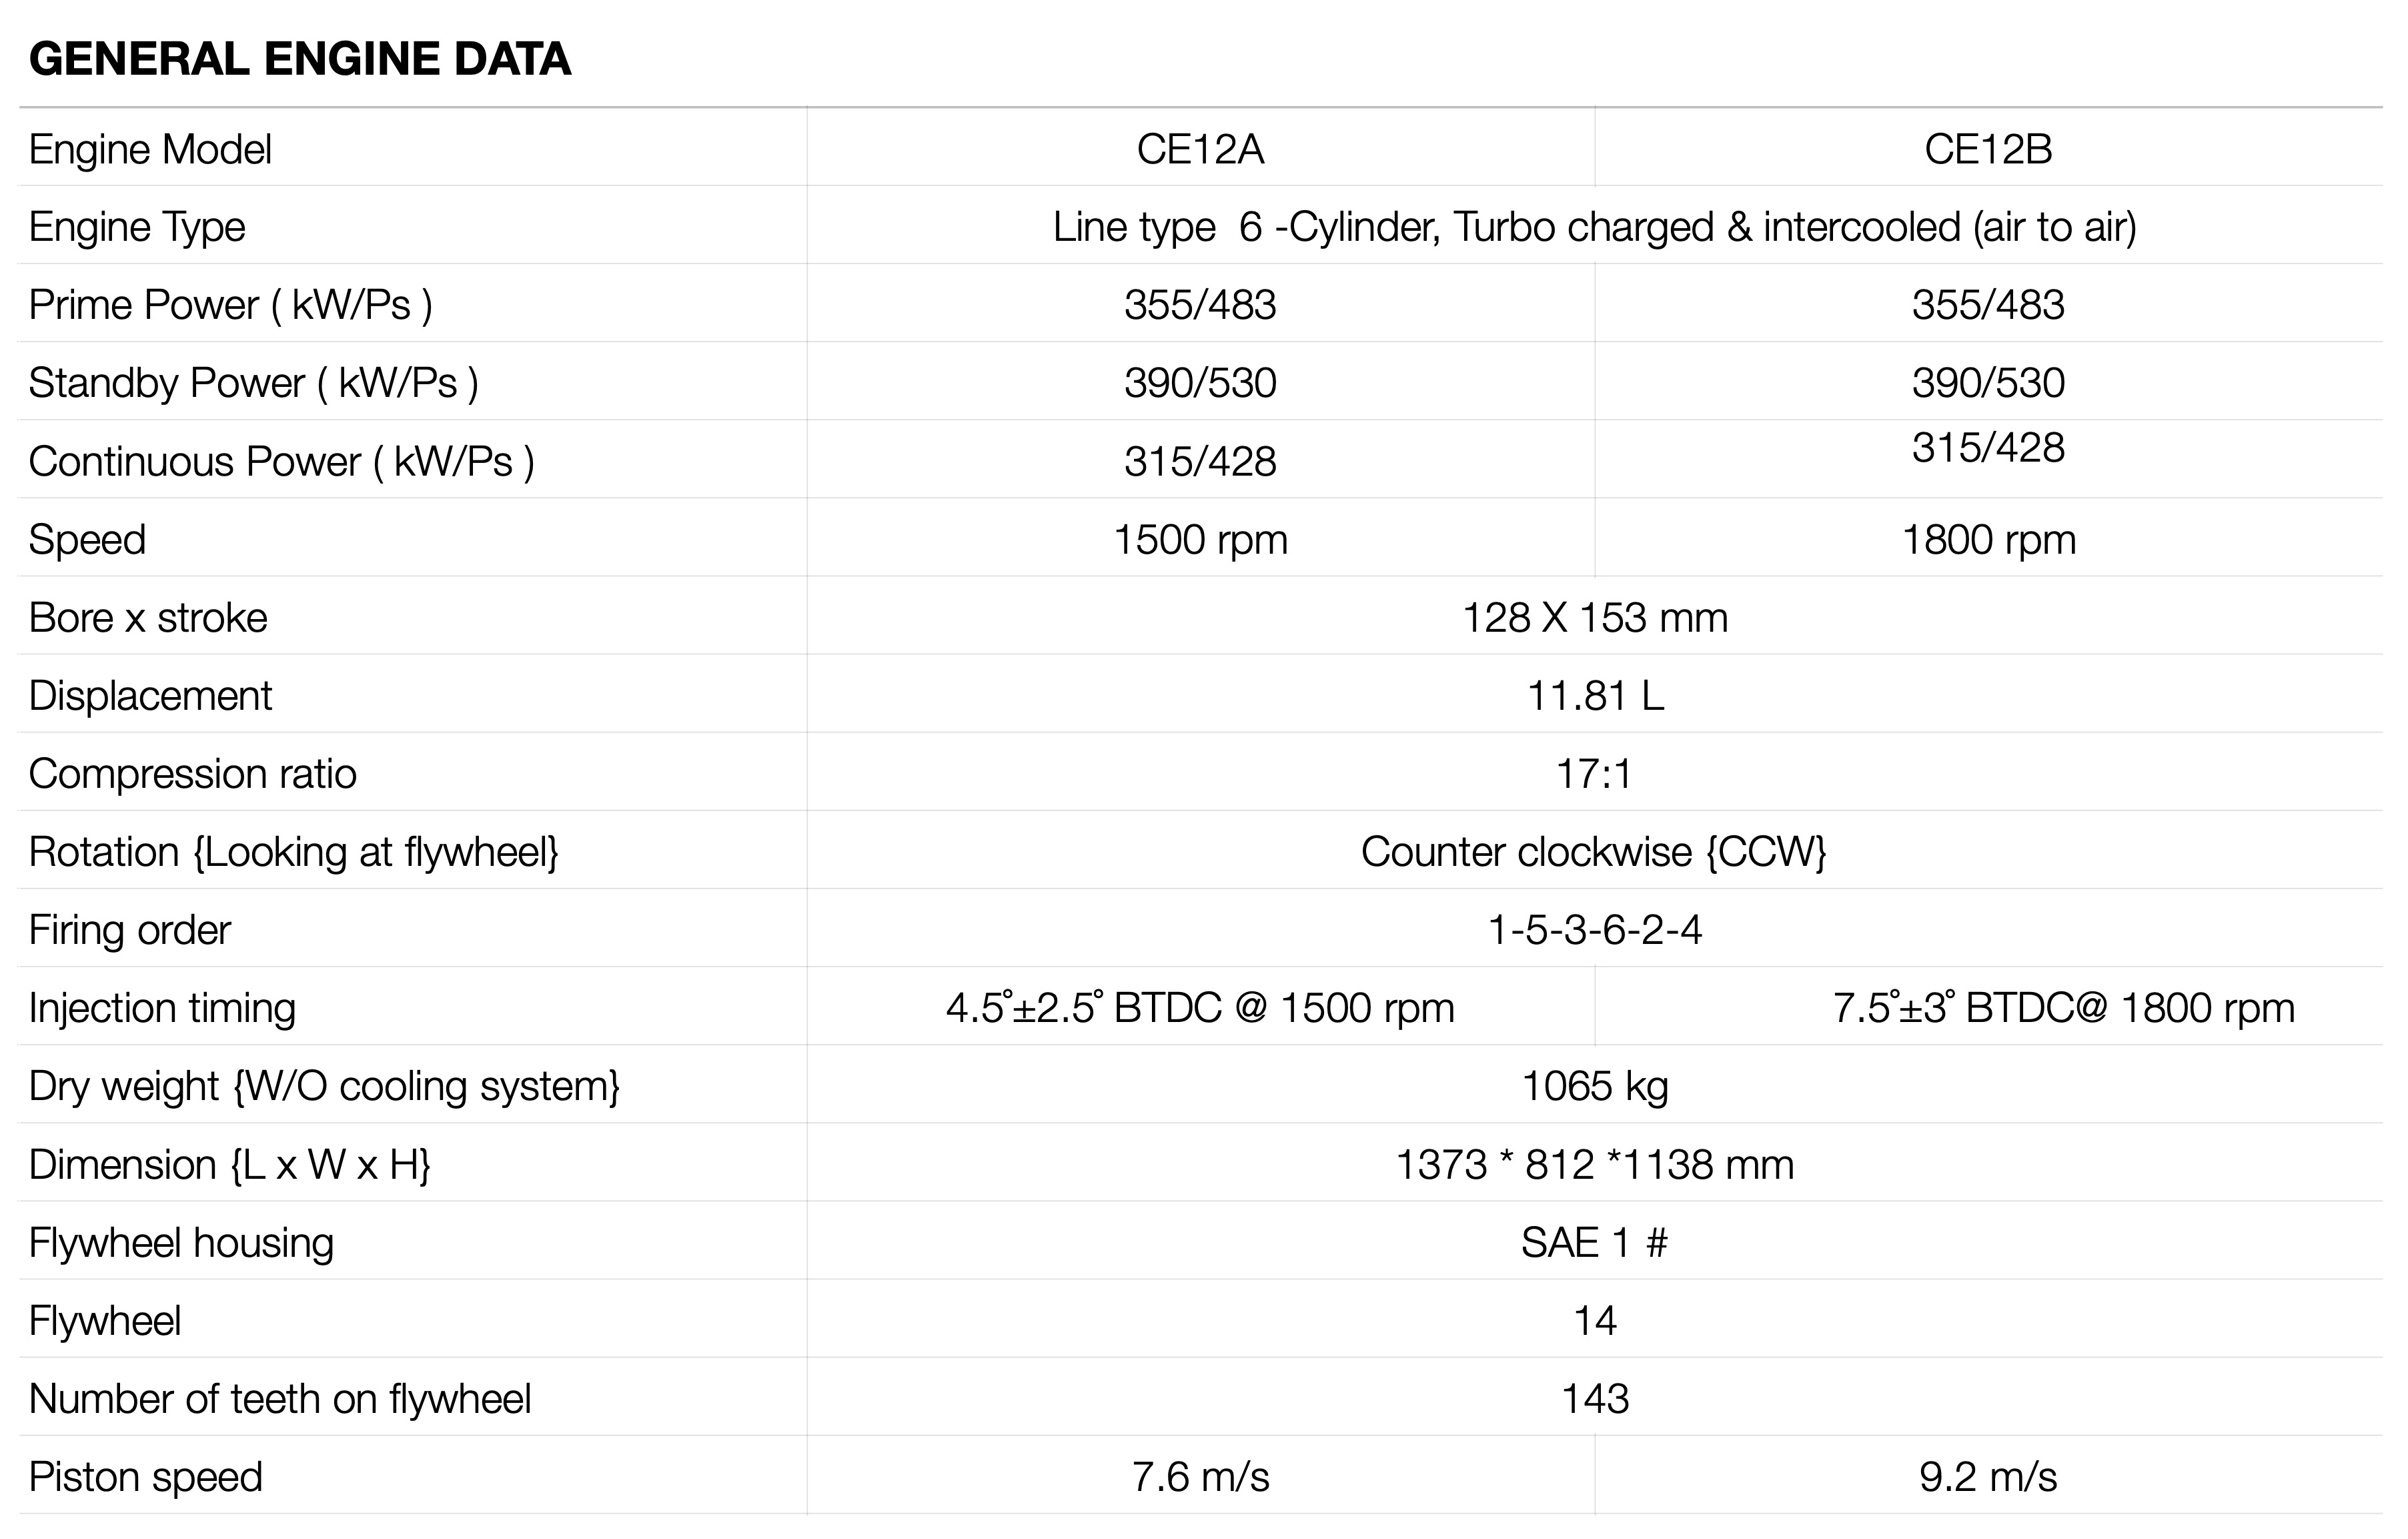Viewport: 2408px width, 1539px height.
Task: Click the Engine Type row label
Action: tap(137, 228)
